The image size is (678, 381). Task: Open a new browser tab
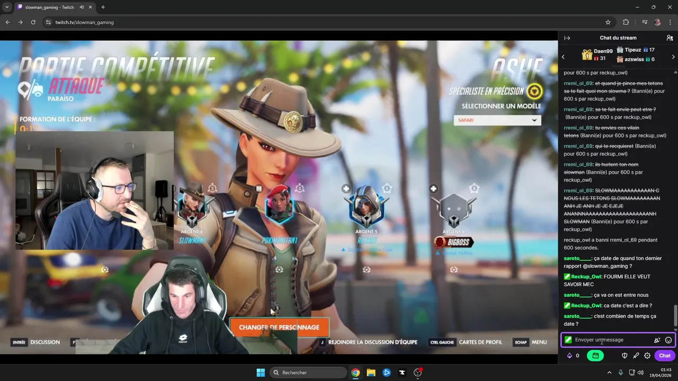click(x=103, y=7)
